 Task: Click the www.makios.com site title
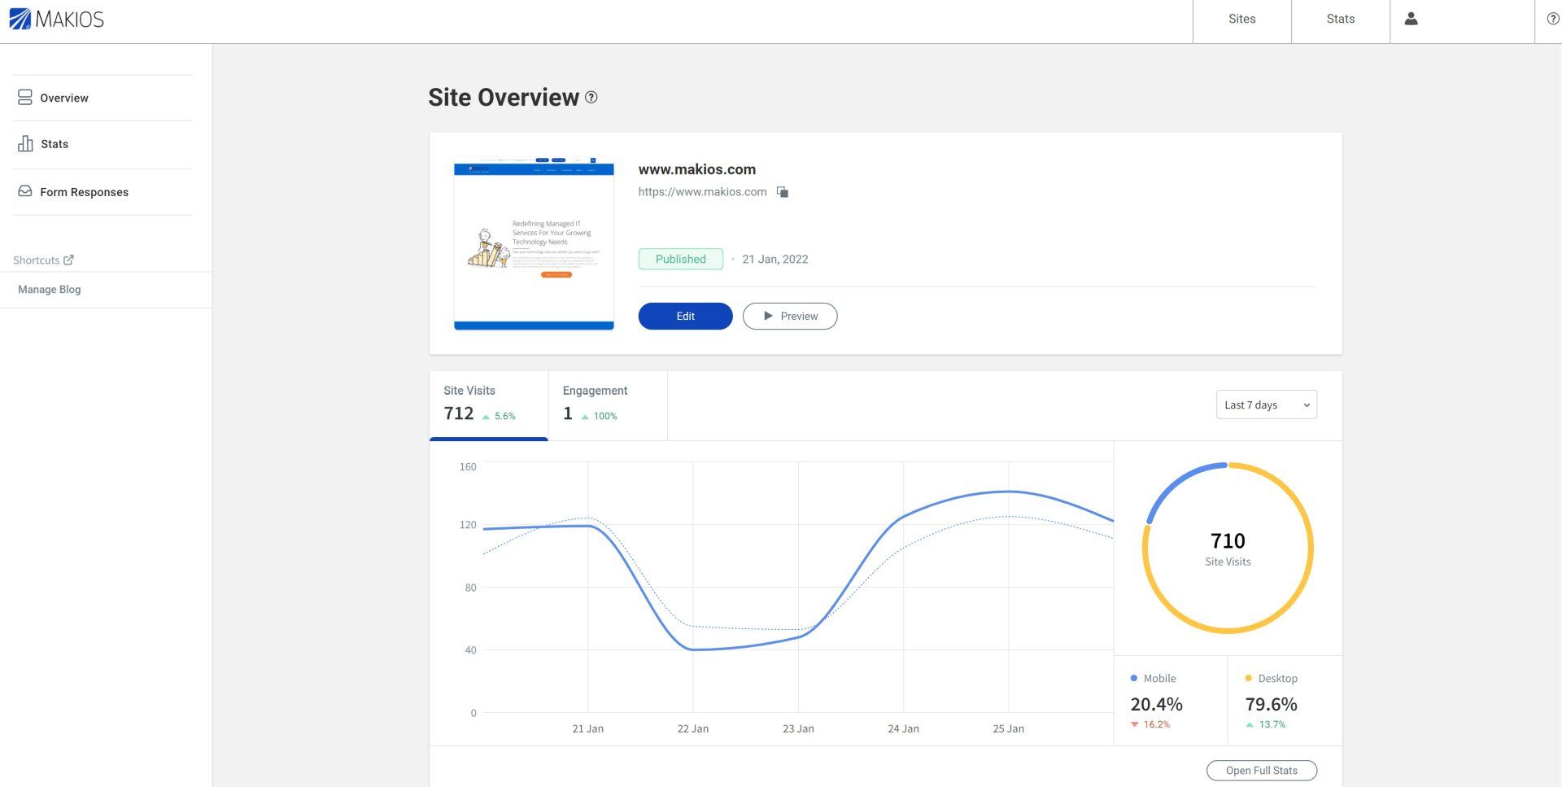(697, 169)
